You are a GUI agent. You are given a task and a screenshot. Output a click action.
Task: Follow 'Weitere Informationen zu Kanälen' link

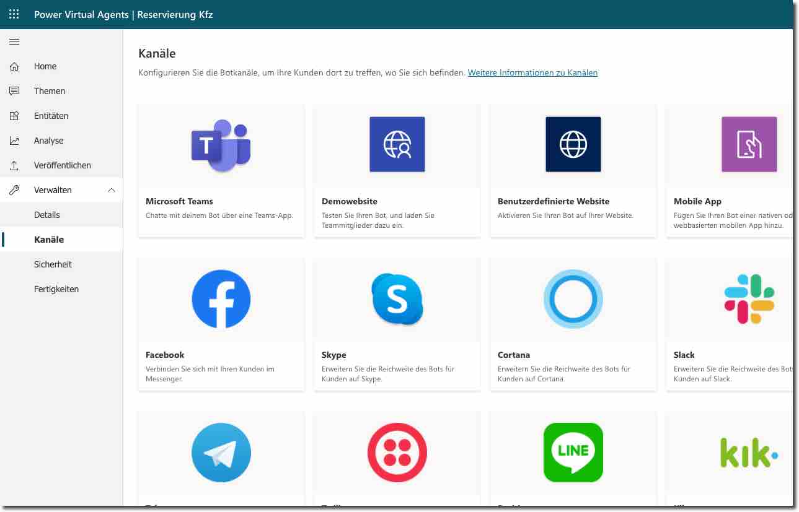[x=532, y=72]
